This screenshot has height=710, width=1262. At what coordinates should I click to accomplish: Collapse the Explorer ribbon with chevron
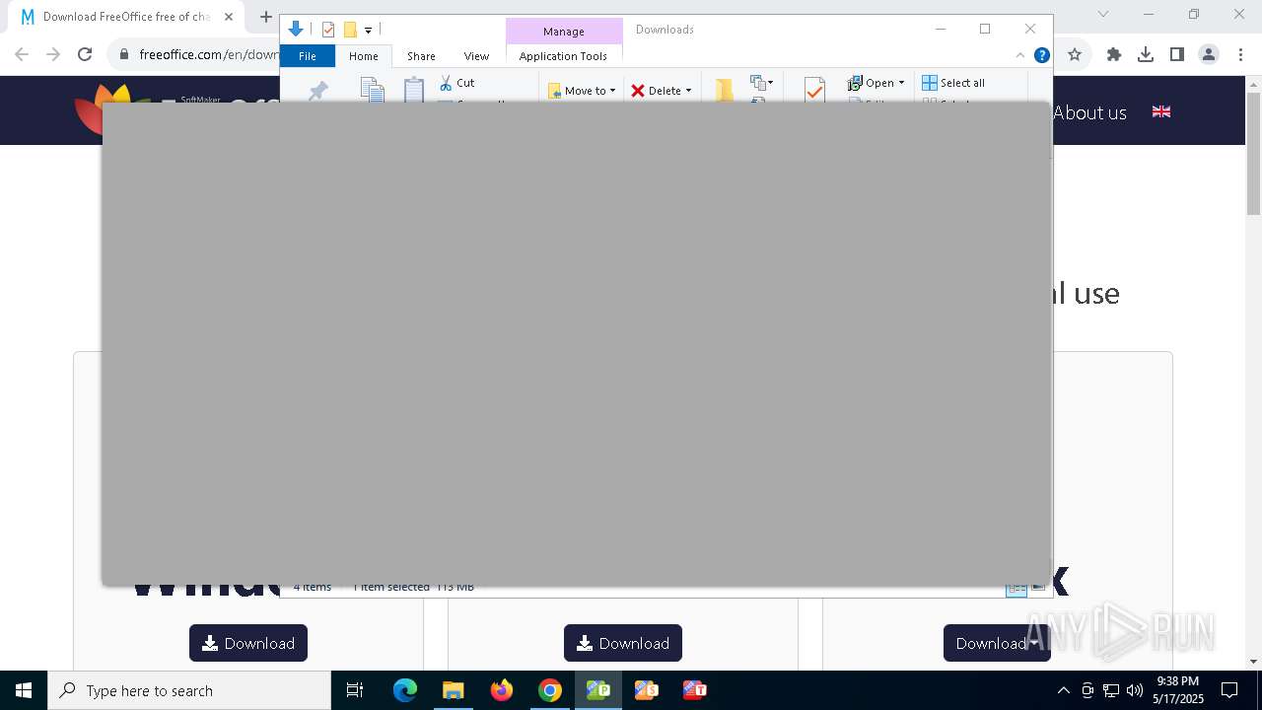pos(1020,55)
